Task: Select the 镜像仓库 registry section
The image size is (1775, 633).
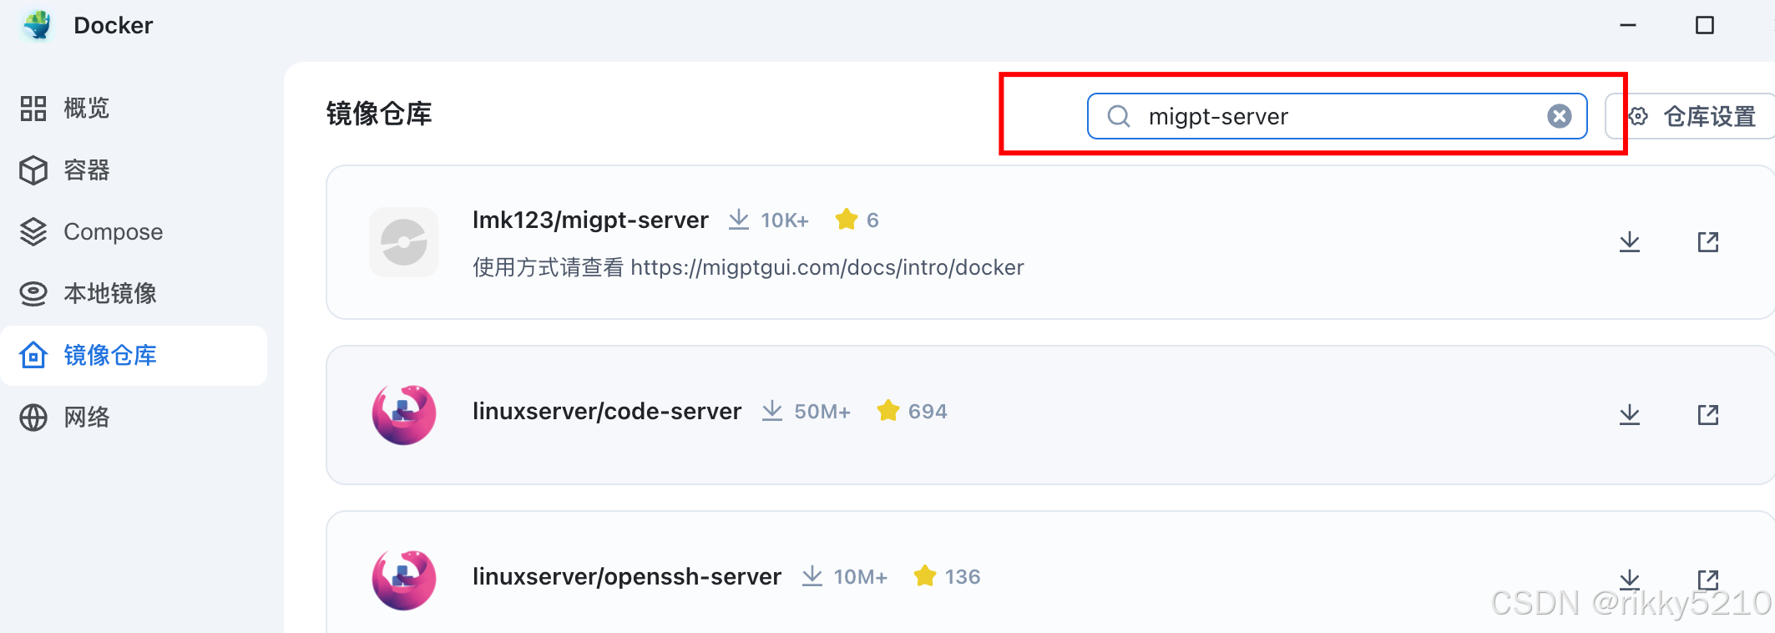Action: click(x=134, y=356)
